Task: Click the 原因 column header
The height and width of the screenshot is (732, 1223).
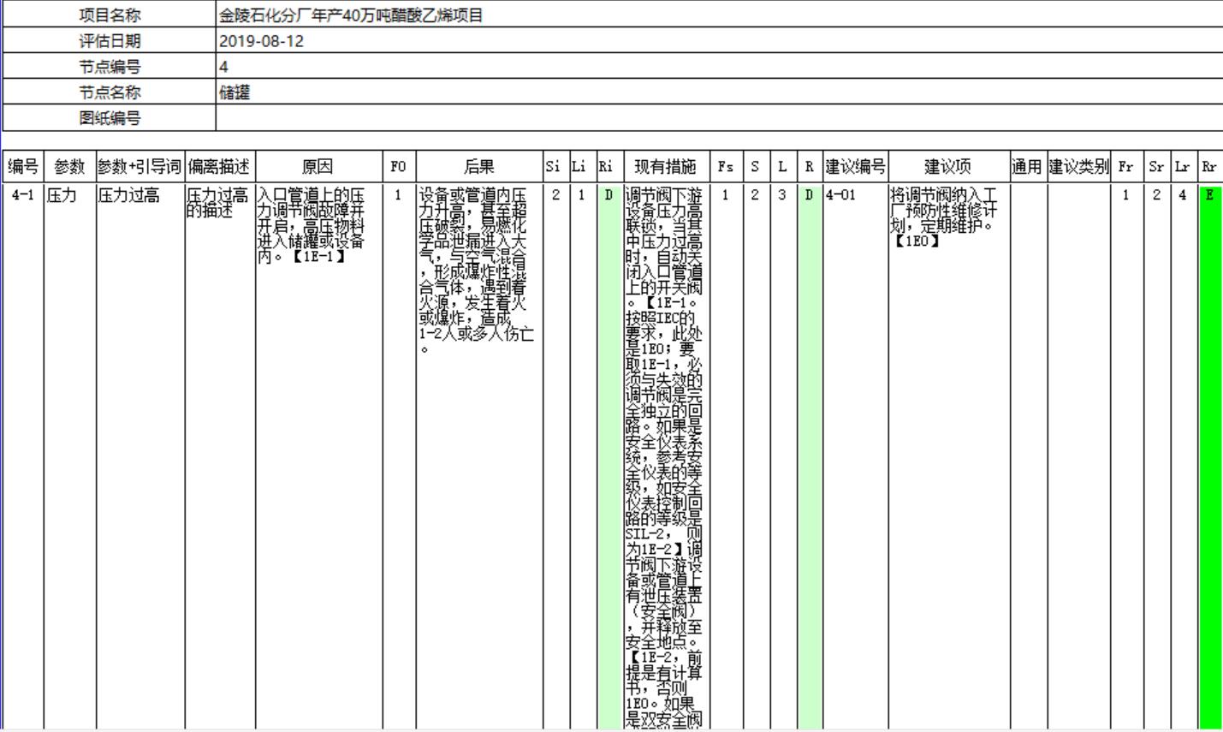Action: click(318, 167)
